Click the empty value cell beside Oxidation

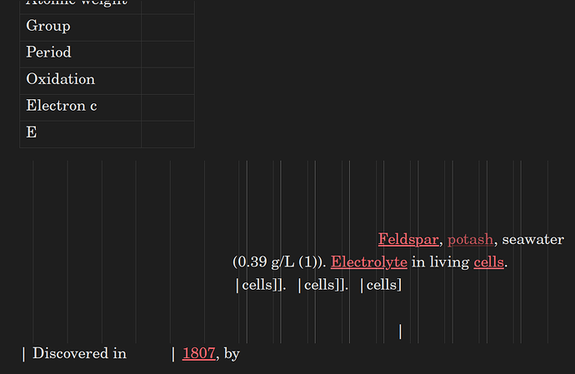tap(167, 79)
